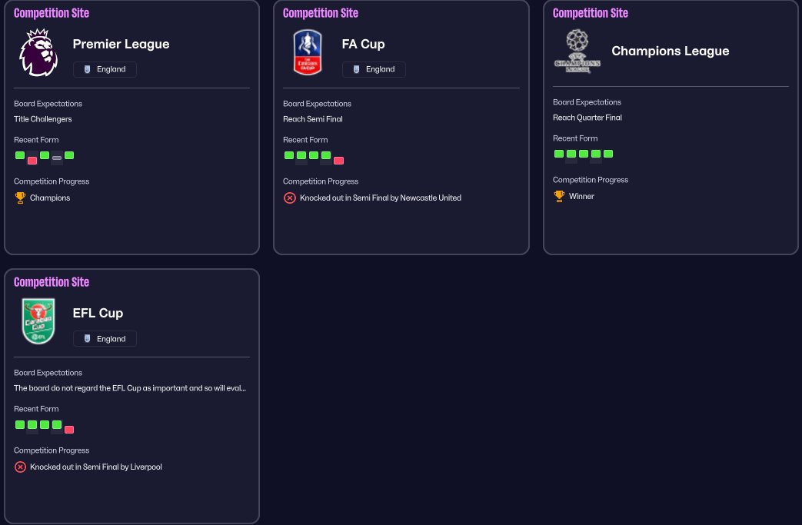Click the Champions League starball logo
Image resolution: width=802 pixels, height=525 pixels.
coord(577,52)
